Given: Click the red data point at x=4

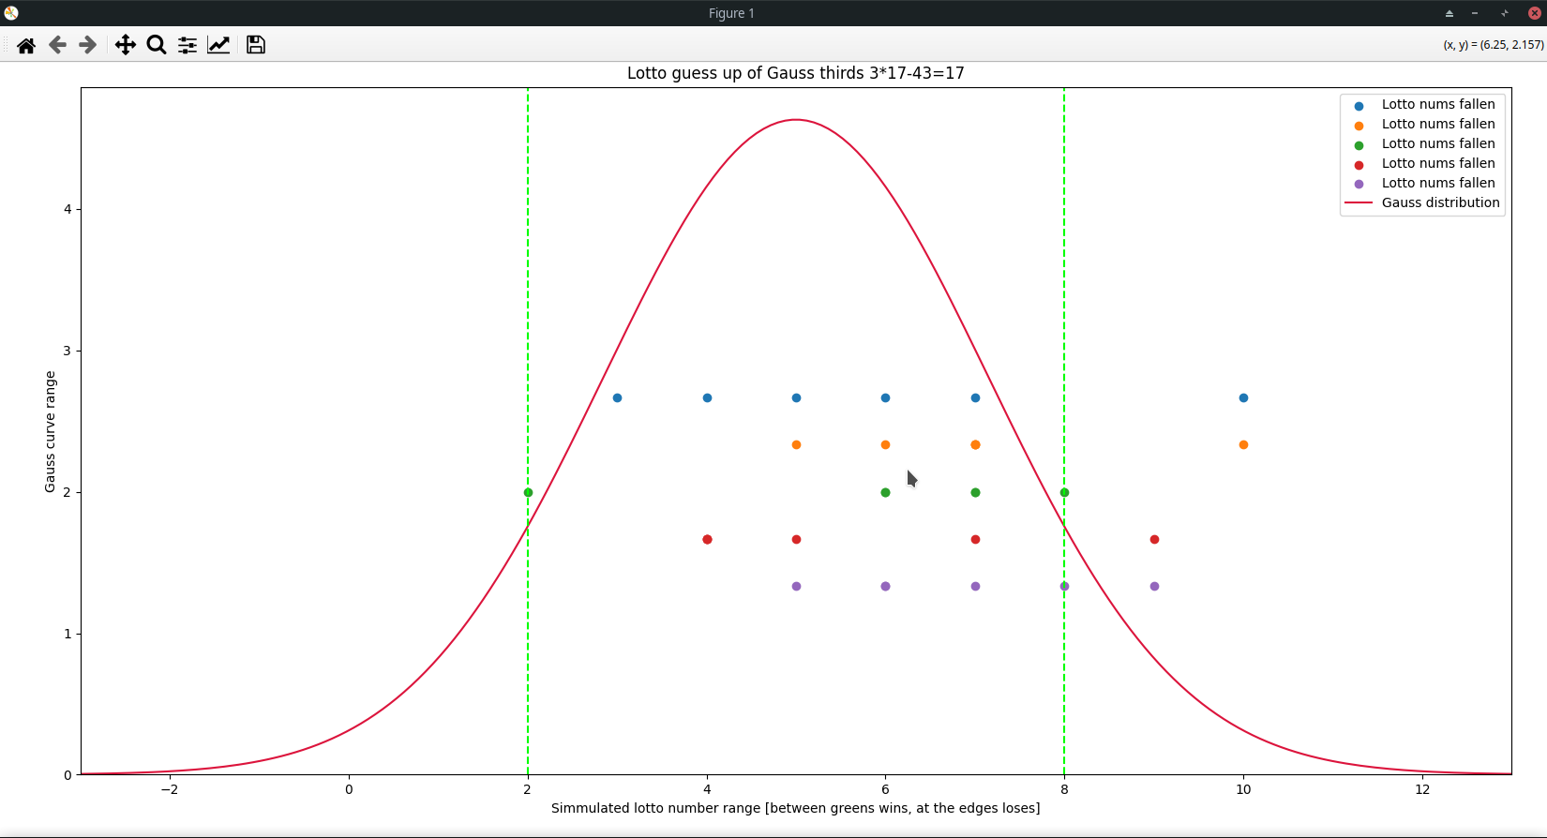Looking at the screenshot, I should pyautogui.click(x=707, y=540).
